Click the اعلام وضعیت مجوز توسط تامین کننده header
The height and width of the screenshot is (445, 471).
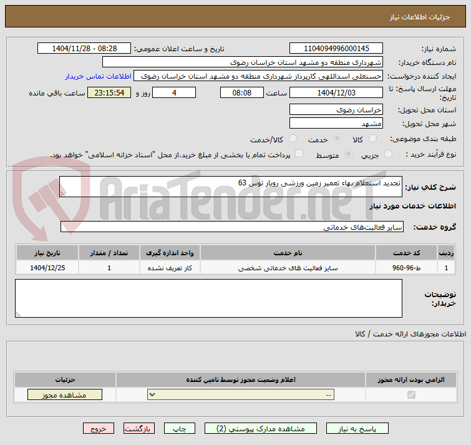tap(241, 380)
